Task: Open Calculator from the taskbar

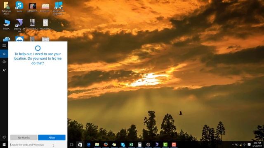Action: click(140, 144)
